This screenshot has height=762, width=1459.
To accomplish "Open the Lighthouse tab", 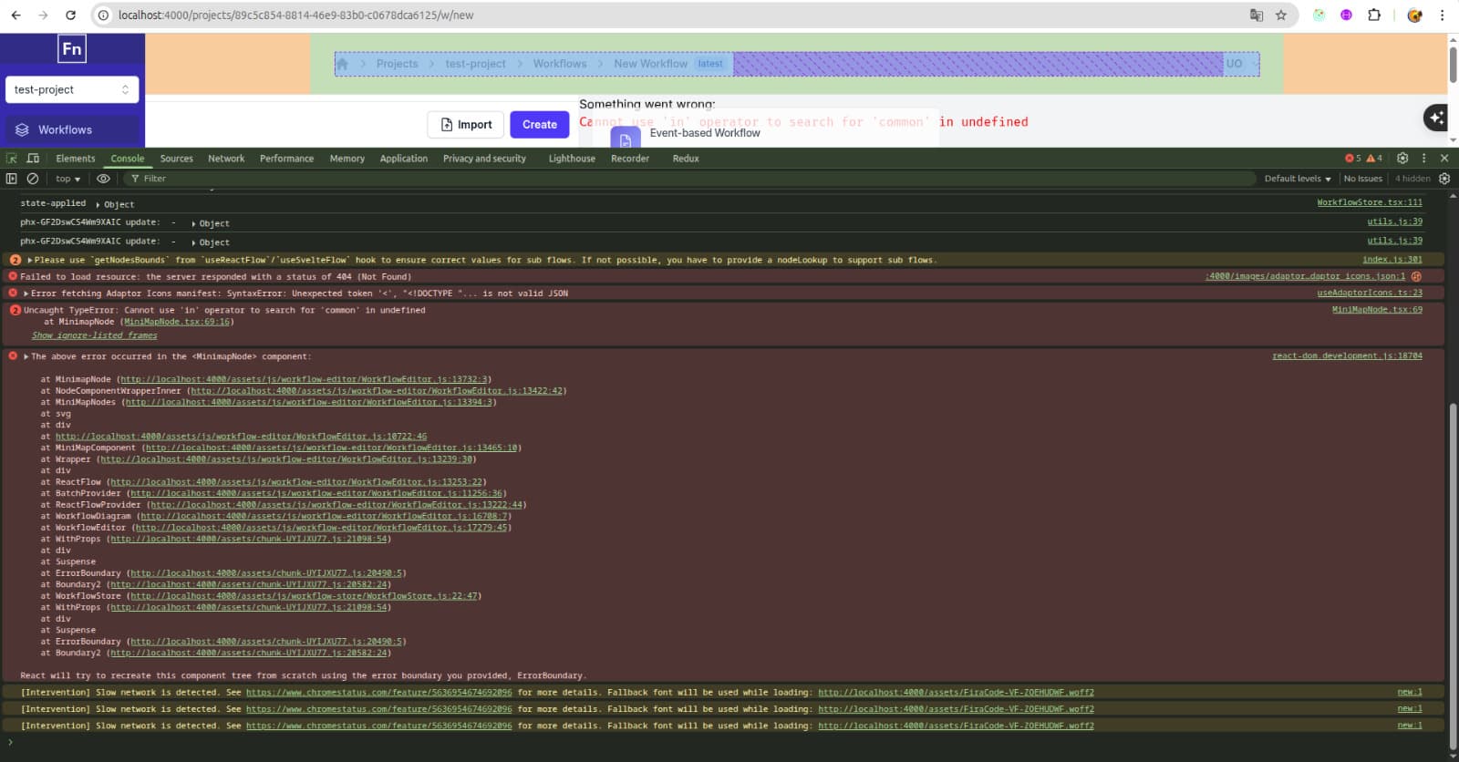I will (572, 159).
